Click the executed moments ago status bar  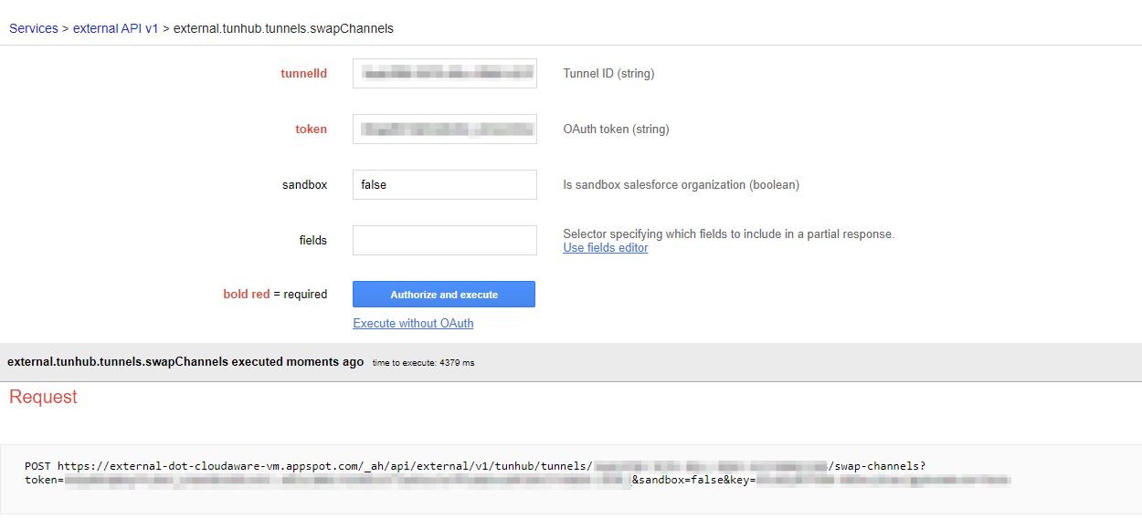pos(185,362)
